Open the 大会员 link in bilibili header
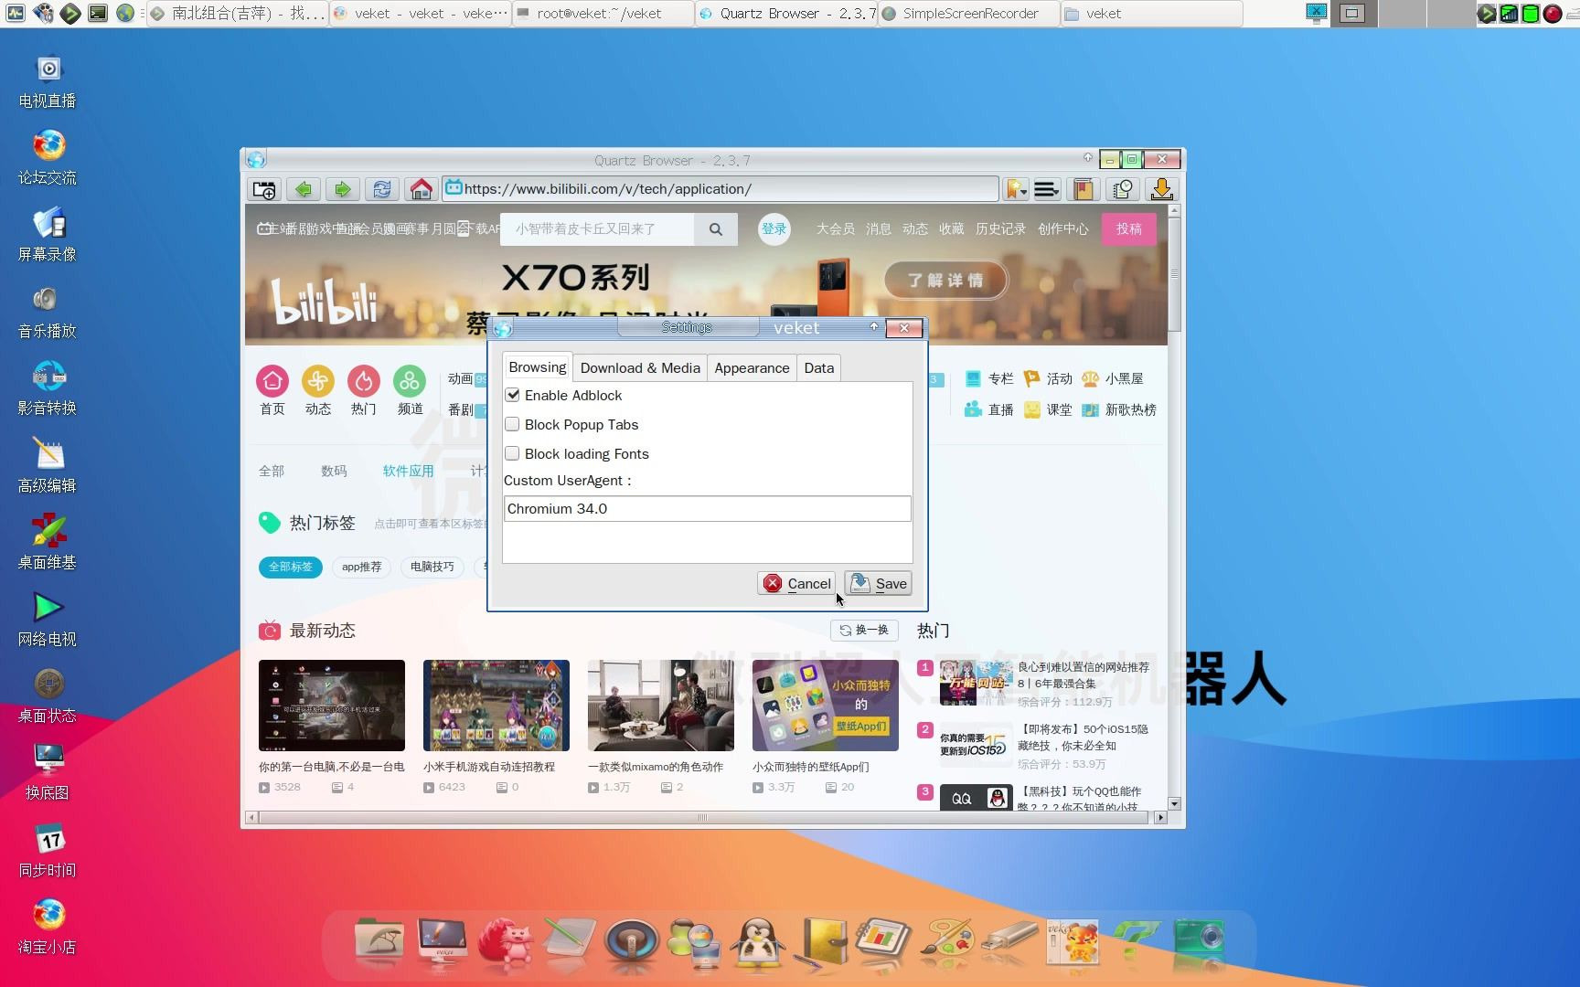 [x=836, y=229]
